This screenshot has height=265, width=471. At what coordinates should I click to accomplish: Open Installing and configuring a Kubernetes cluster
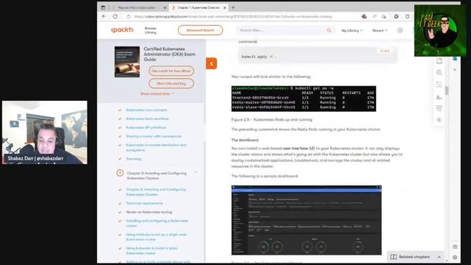(157, 223)
